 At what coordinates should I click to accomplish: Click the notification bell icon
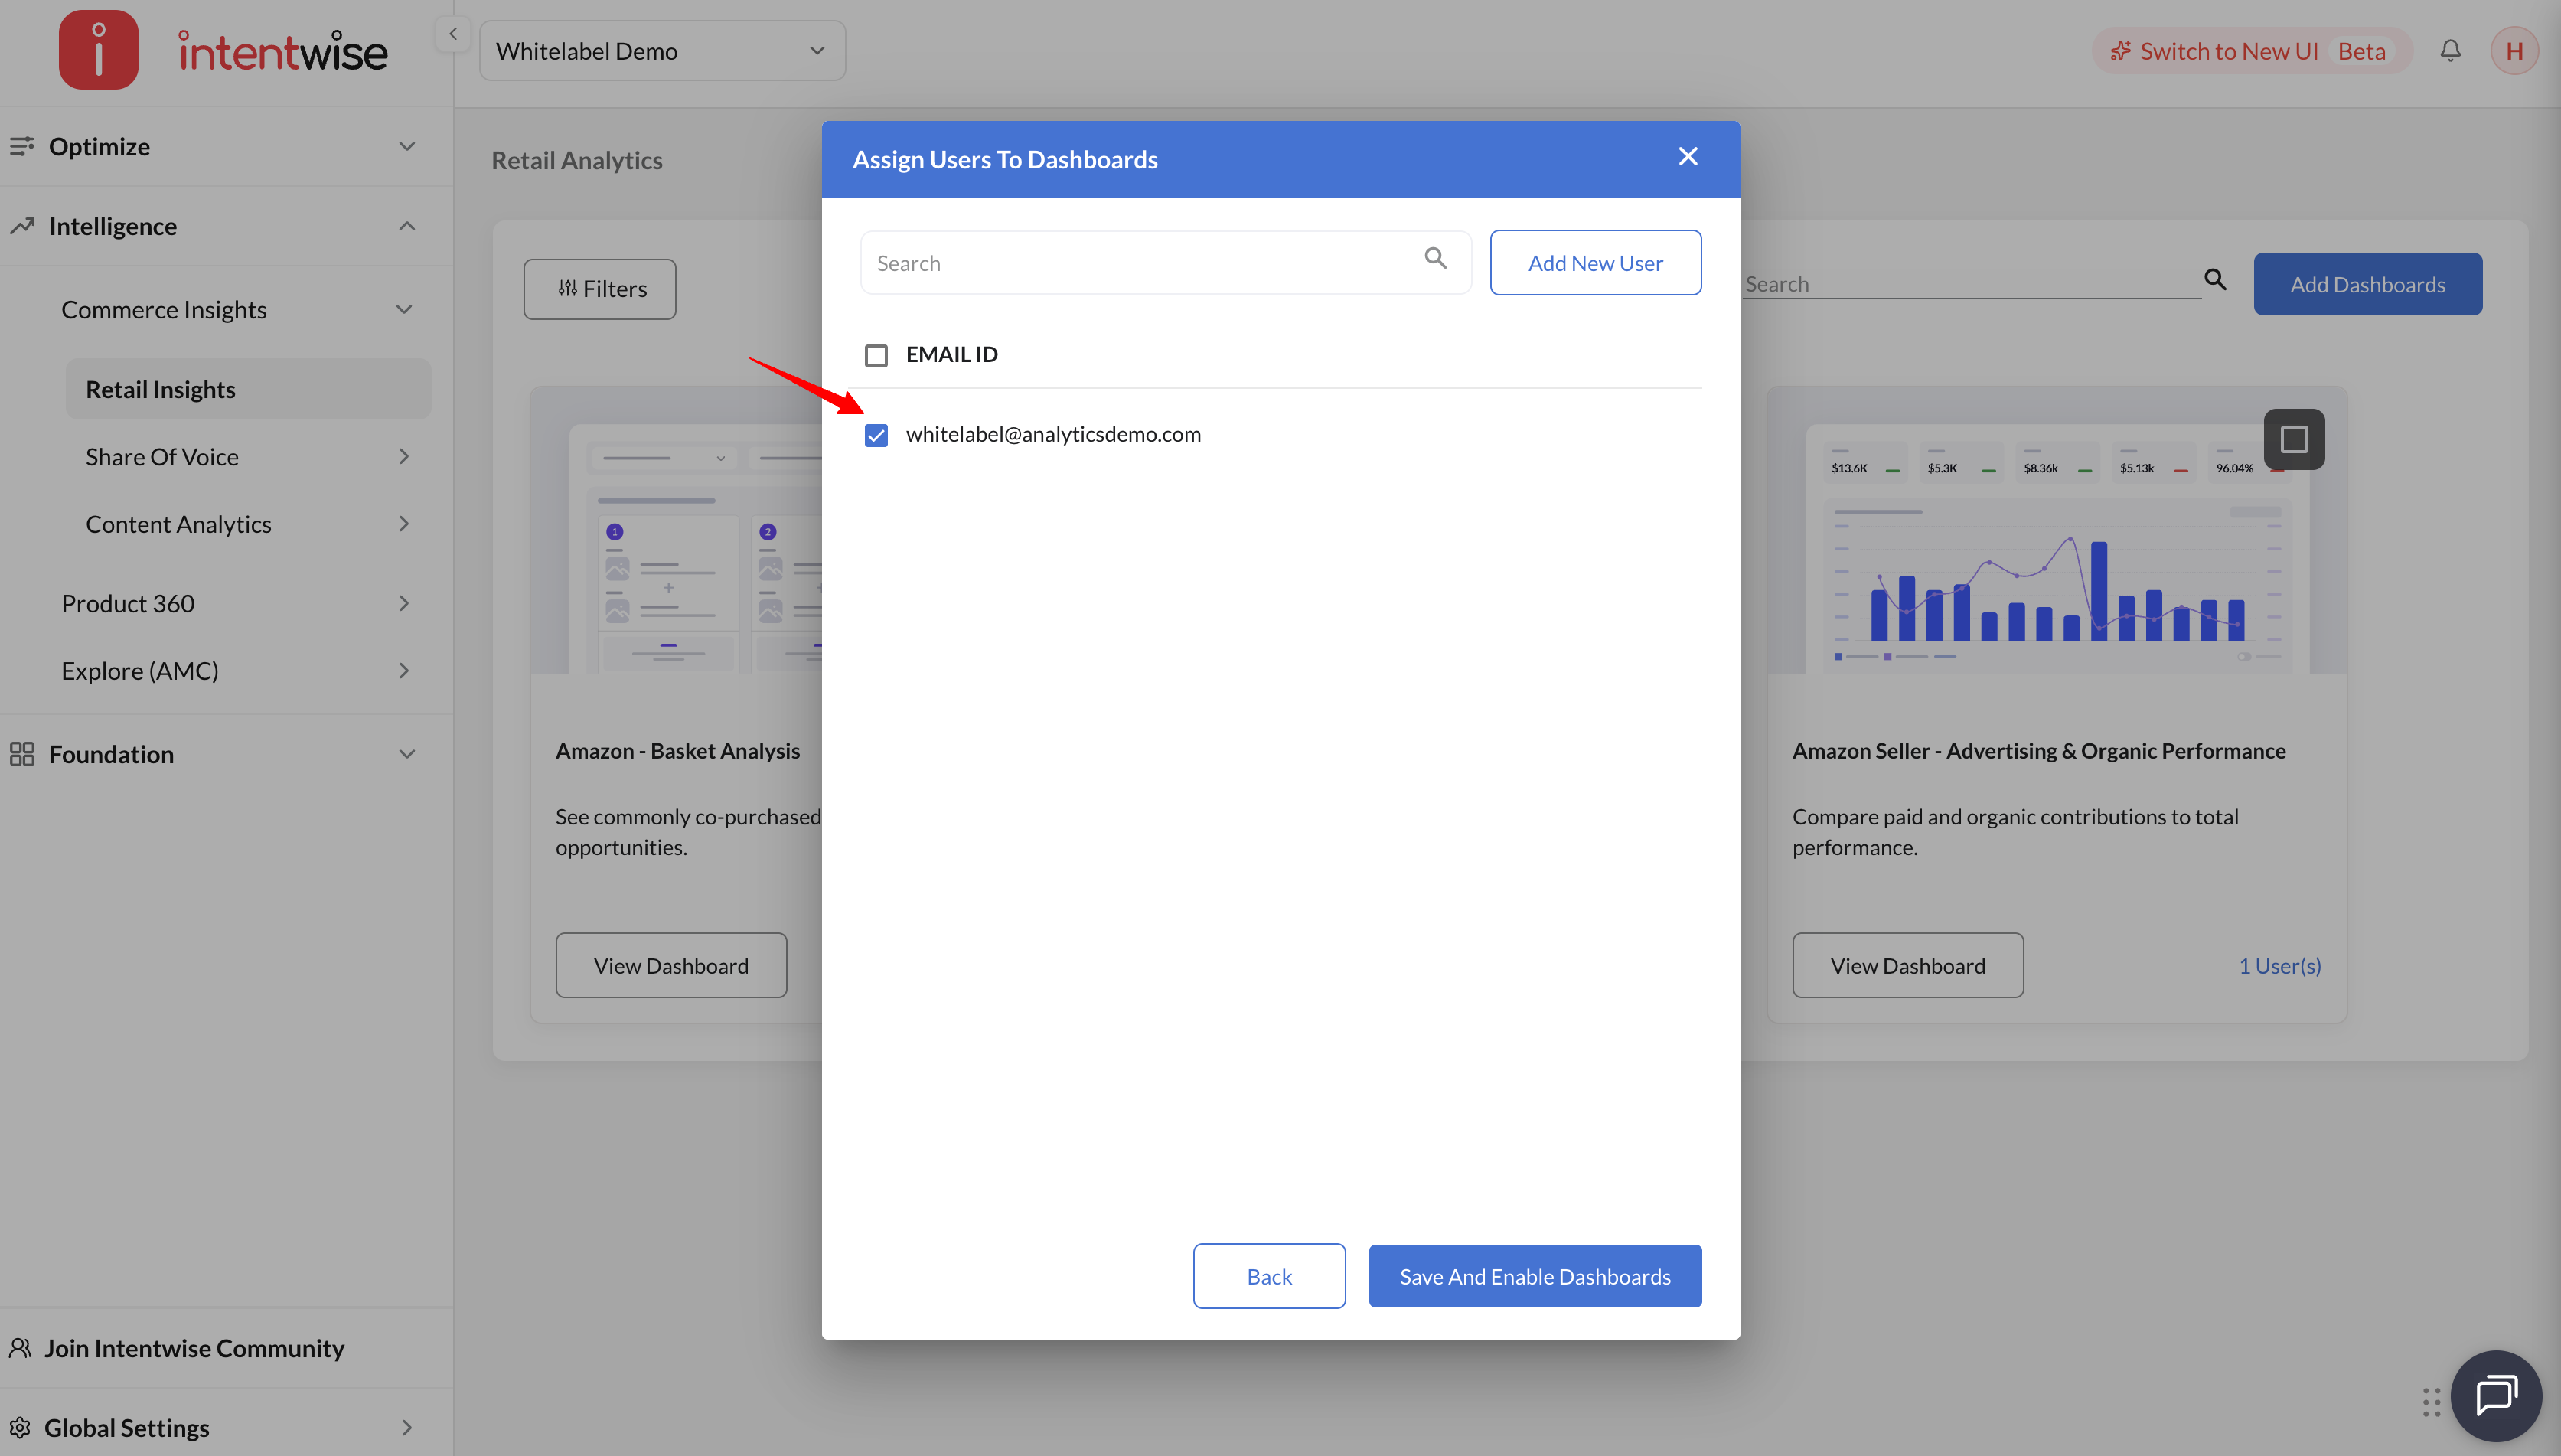pos(2450,51)
